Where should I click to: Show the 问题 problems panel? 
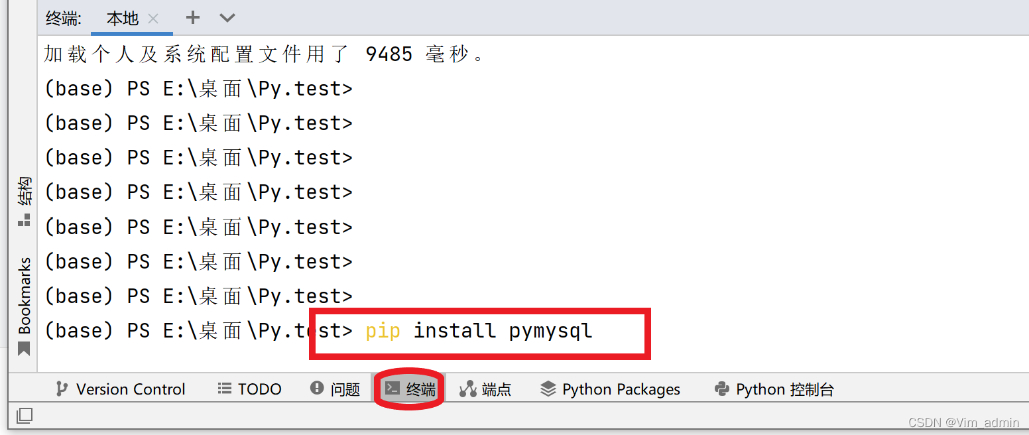point(335,389)
